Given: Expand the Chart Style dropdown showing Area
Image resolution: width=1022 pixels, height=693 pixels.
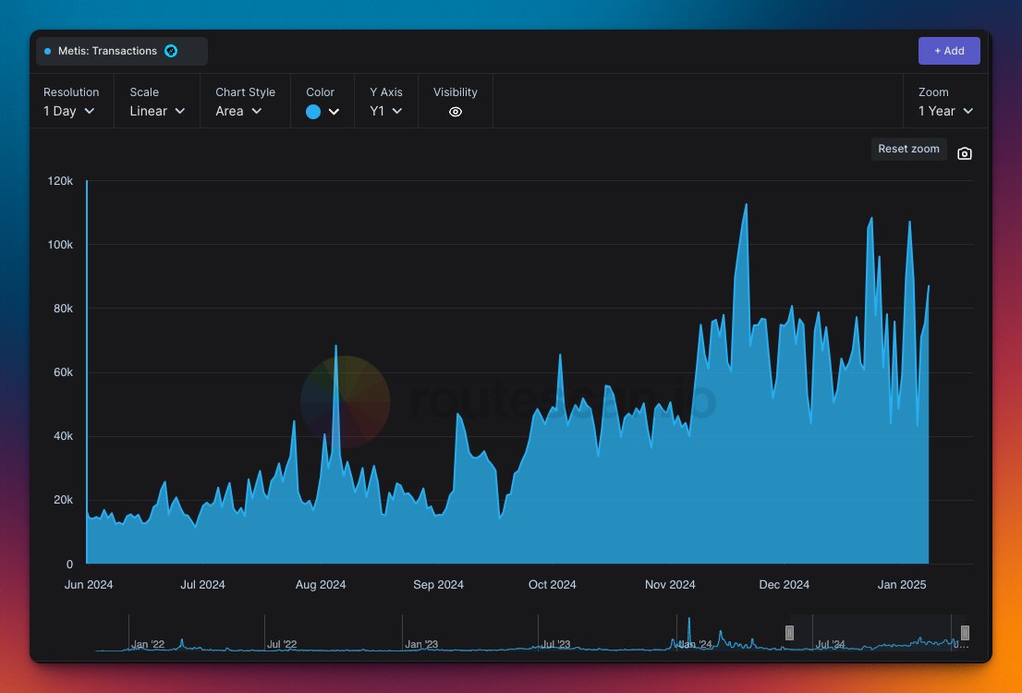Looking at the screenshot, I should (238, 110).
